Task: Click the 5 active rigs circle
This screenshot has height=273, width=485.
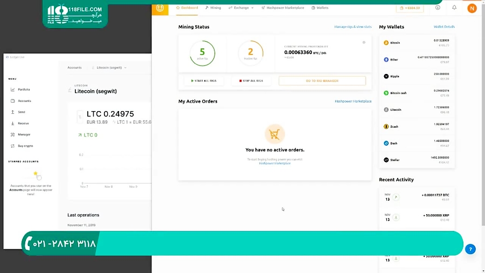Action: 202,53
